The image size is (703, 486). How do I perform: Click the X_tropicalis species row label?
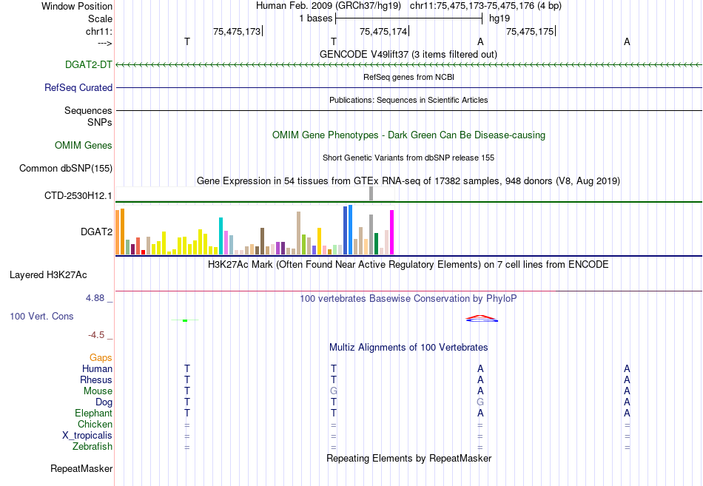[x=87, y=436]
